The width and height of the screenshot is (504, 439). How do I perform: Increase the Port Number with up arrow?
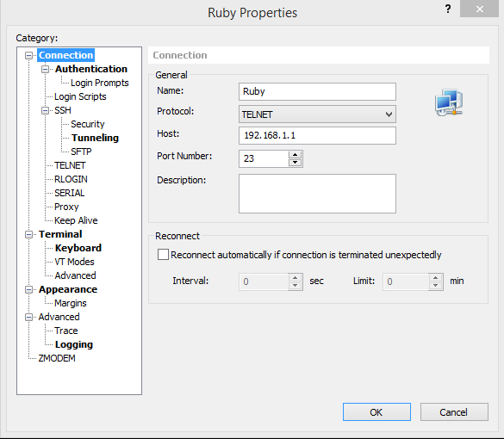[295, 154]
